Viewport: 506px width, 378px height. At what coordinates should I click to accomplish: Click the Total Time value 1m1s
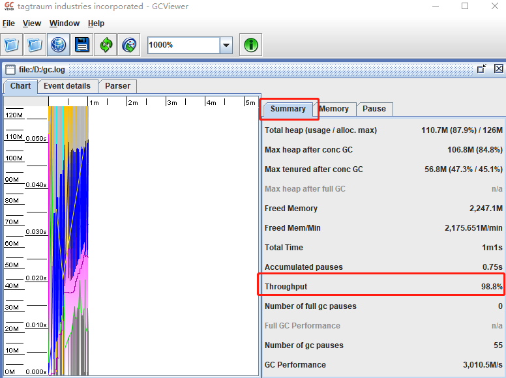pyautogui.click(x=492, y=248)
